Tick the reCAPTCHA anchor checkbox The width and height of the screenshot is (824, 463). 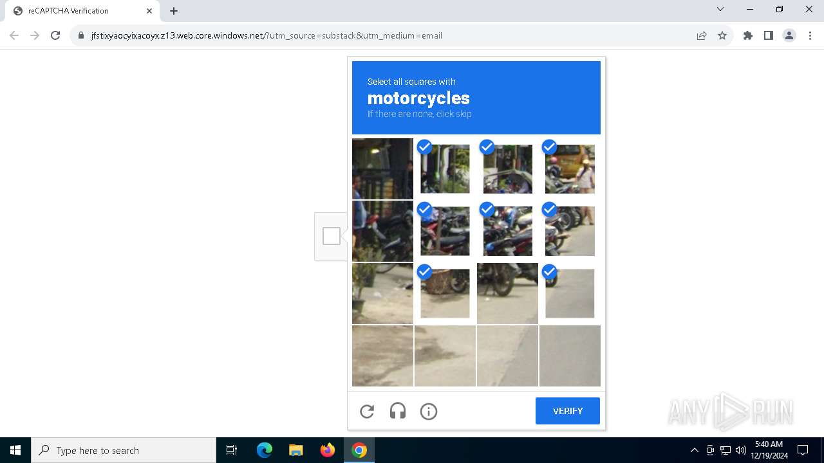point(332,236)
